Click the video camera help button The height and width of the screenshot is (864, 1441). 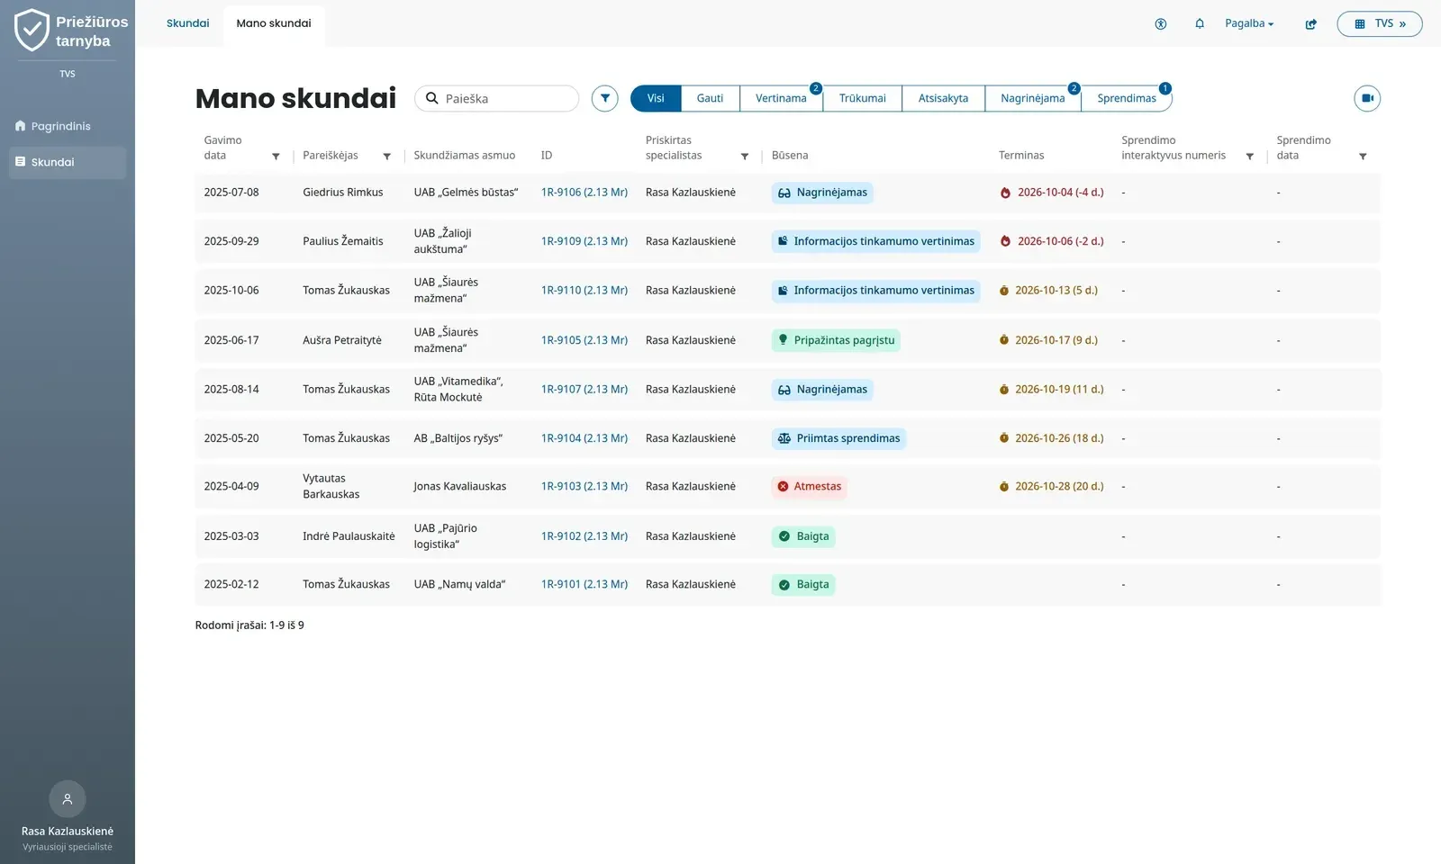[1367, 98]
